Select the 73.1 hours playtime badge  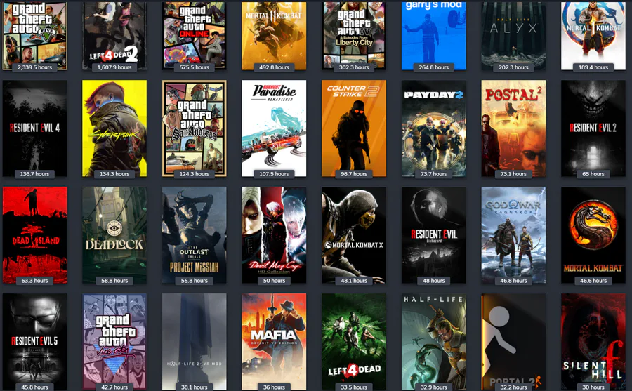[513, 174]
